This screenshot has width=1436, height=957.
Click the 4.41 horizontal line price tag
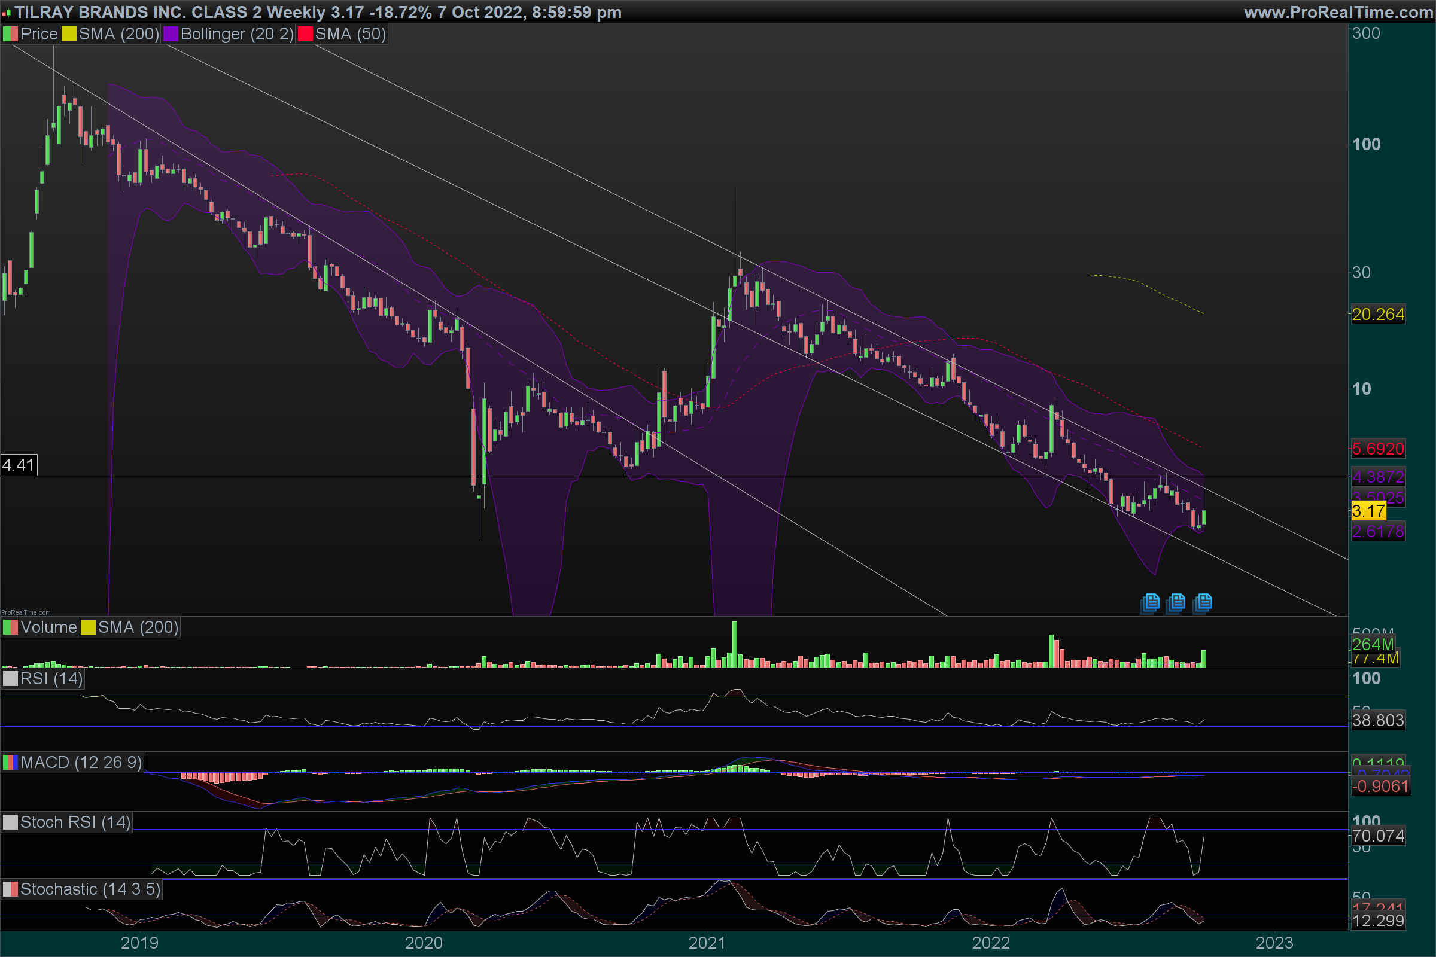[19, 465]
